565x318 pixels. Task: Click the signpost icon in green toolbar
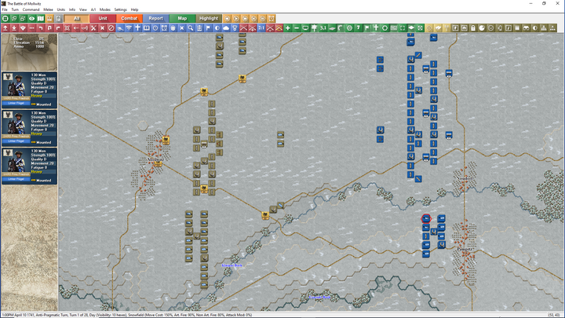[x=314, y=27]
